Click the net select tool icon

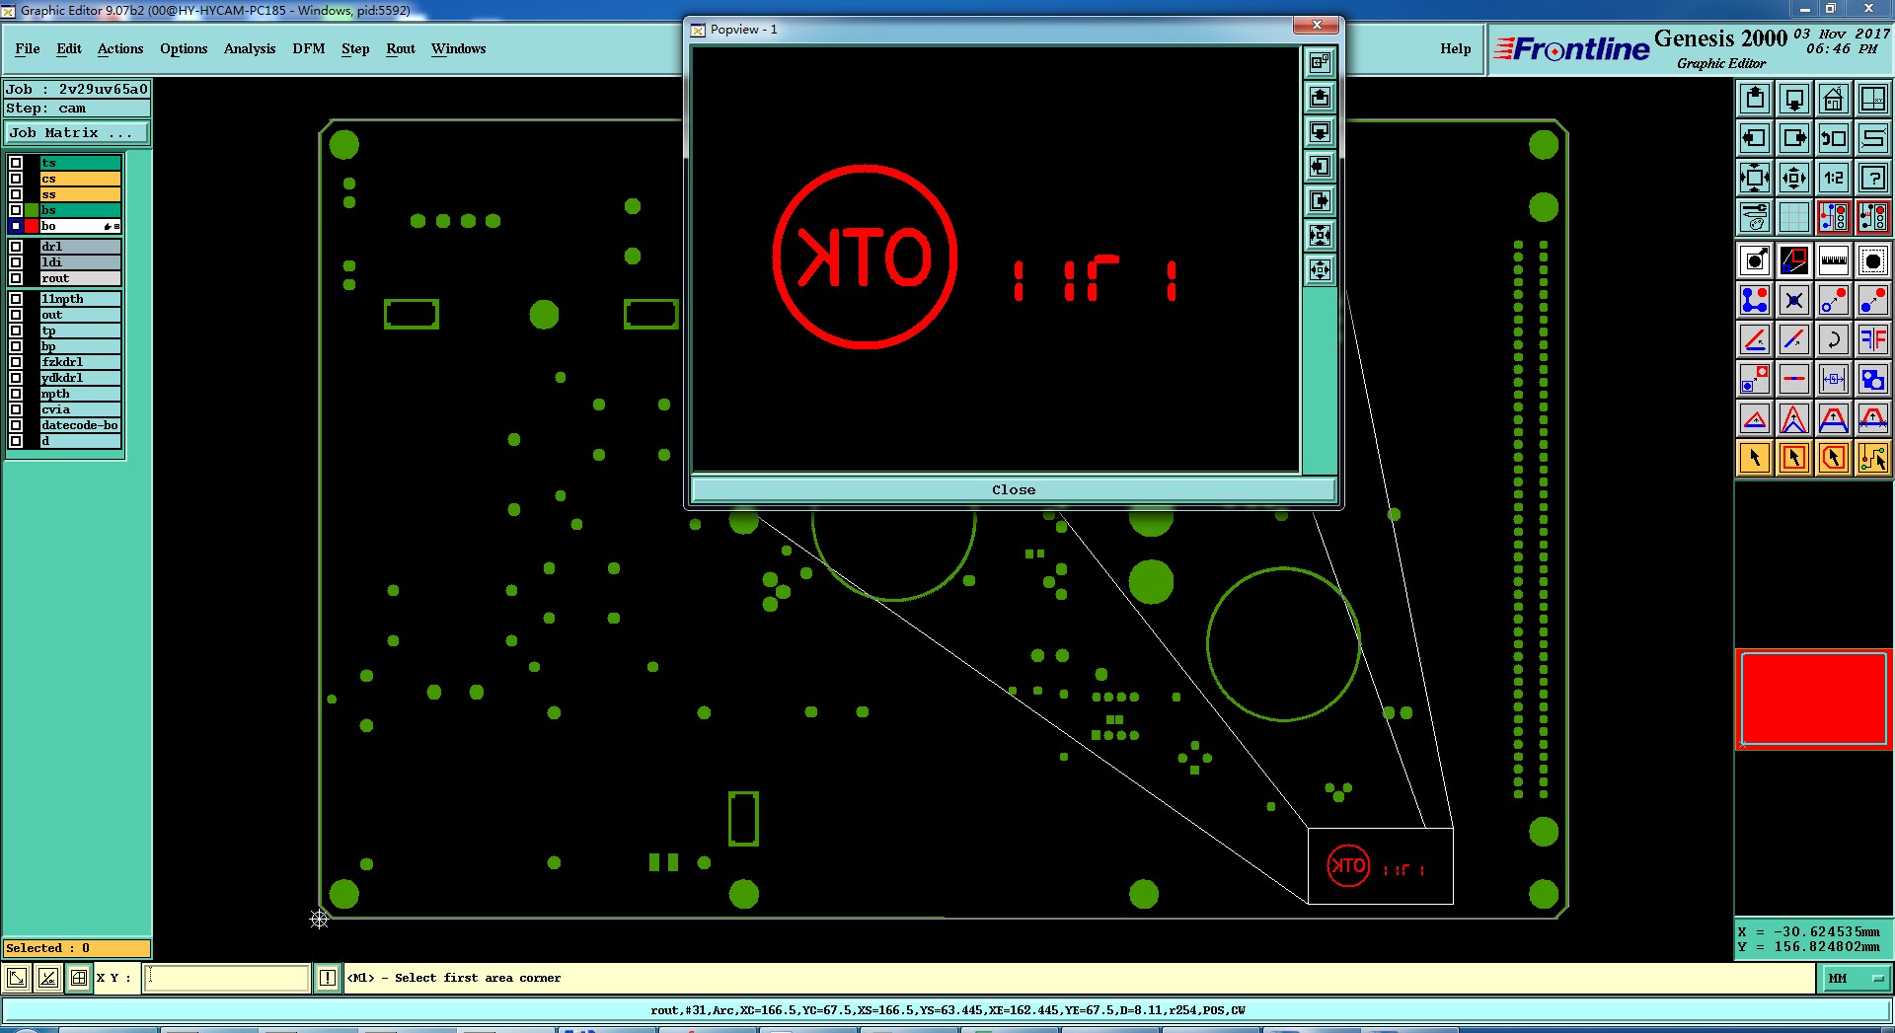[1873, 458]
